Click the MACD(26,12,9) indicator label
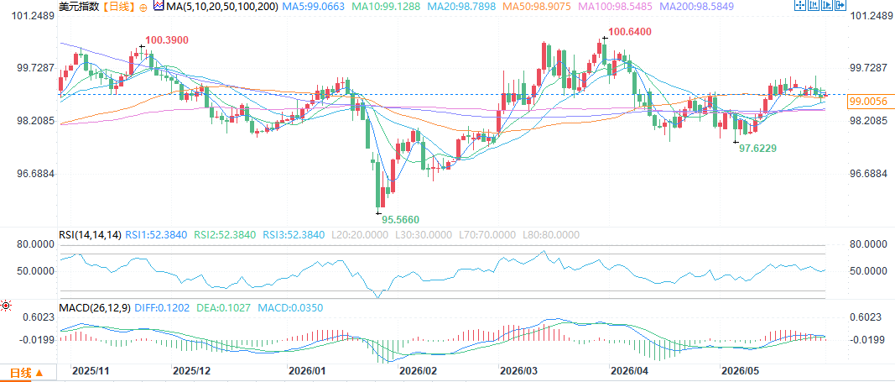 [x=96, y=307]
